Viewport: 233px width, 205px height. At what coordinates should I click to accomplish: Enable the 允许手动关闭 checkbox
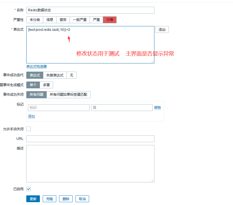tap(29, 129)
